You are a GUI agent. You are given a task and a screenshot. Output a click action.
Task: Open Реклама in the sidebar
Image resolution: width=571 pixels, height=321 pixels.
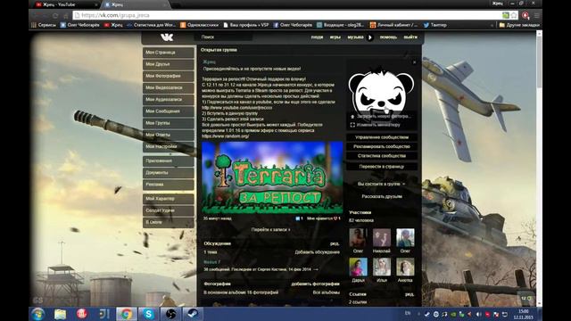click(x=169, y=185)
